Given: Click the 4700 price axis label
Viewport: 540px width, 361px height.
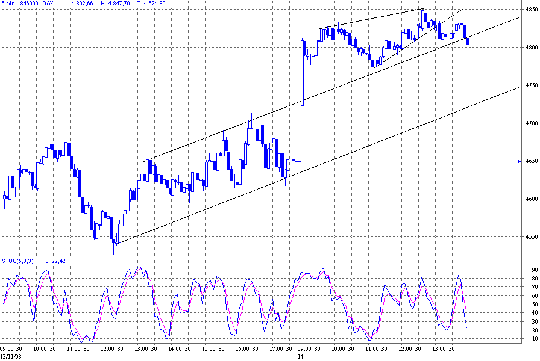Looking at the screenshot, I should tap(532, 123).
